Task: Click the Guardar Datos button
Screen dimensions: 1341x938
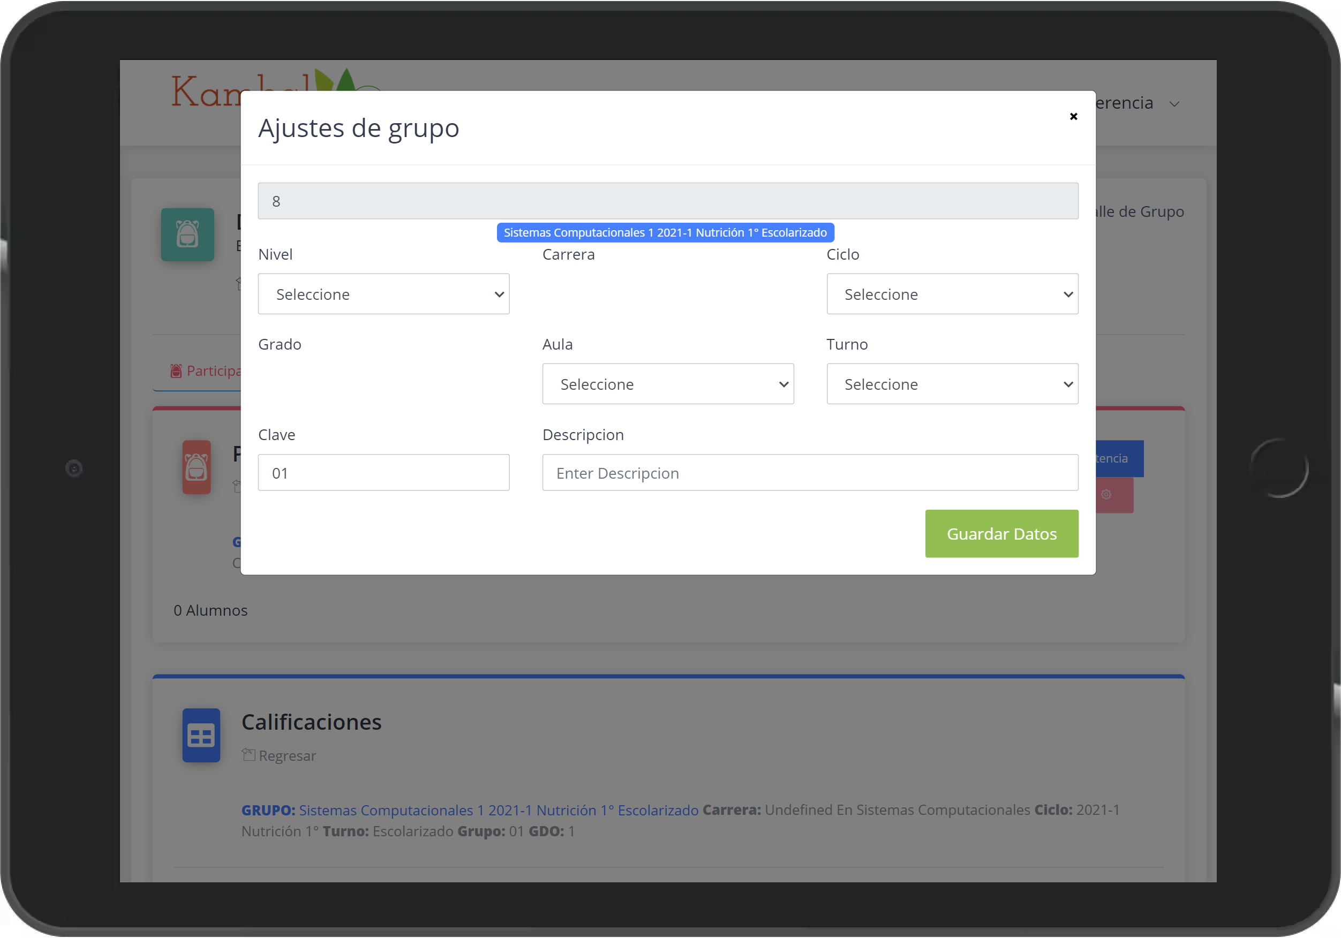Action: 1001,533
